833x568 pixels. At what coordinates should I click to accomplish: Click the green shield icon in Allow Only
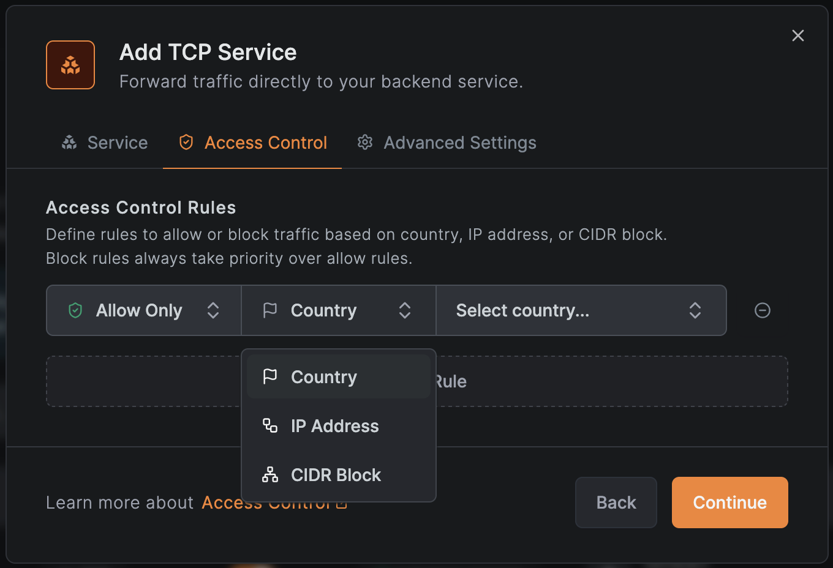[x=75, y=310]
